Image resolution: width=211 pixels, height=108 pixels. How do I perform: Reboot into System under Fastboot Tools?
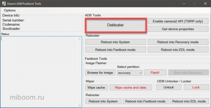pyautogui.click(x=103, y=101)
